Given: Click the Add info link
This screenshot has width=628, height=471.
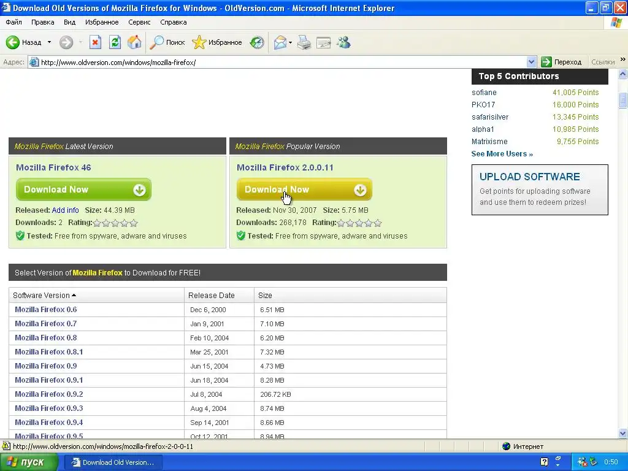Looking at the screenshot, I should click(x=65, y=210).
